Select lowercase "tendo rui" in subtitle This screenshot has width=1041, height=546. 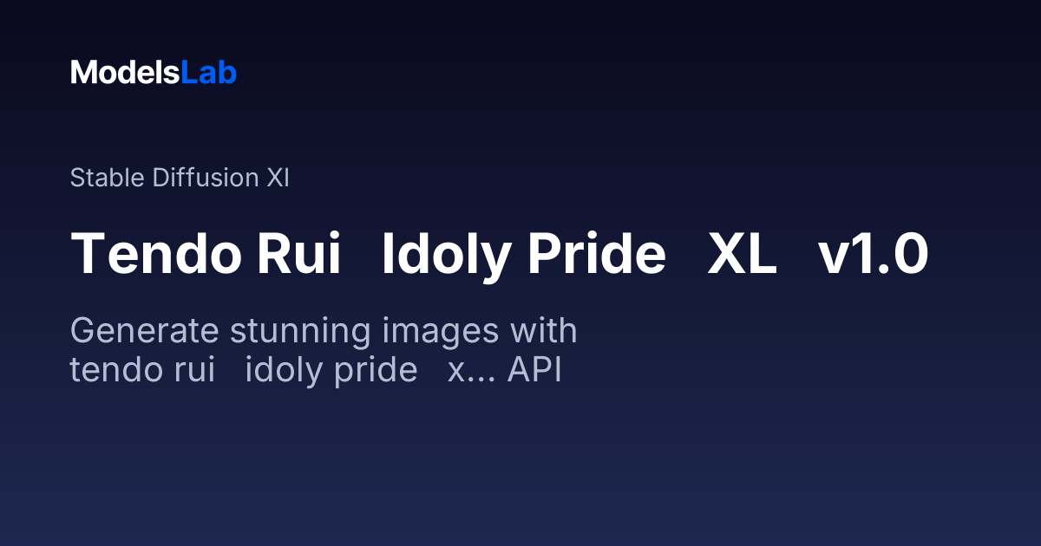(142, 371)
